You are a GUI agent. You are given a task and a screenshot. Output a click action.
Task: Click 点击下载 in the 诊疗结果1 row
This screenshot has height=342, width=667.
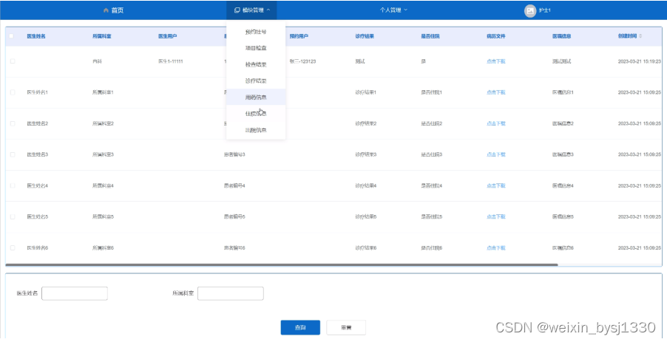(x=496, y=92)
